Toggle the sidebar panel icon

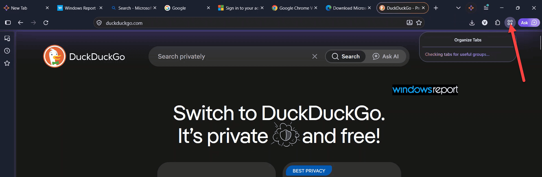pos(8,23)
